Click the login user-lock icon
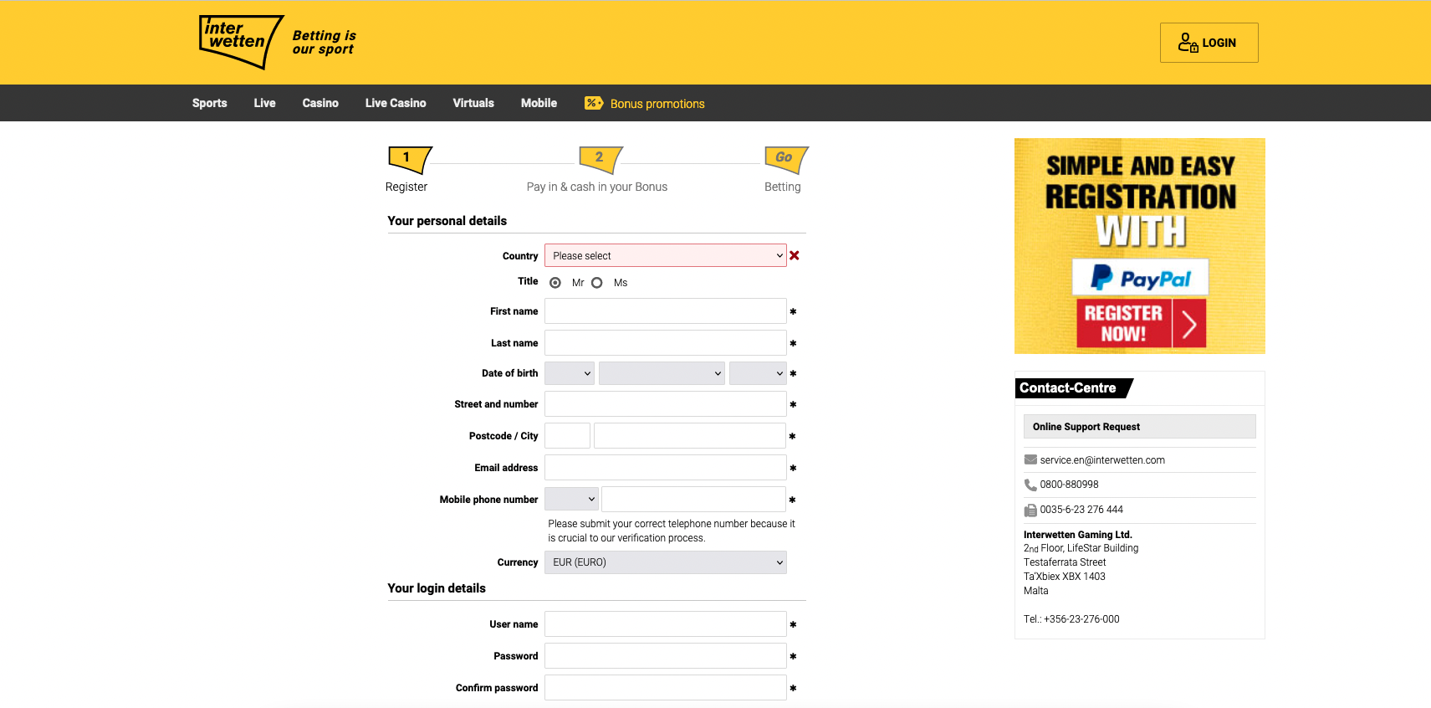This screenshot has height=708, width=1431. click(1188, 43)
